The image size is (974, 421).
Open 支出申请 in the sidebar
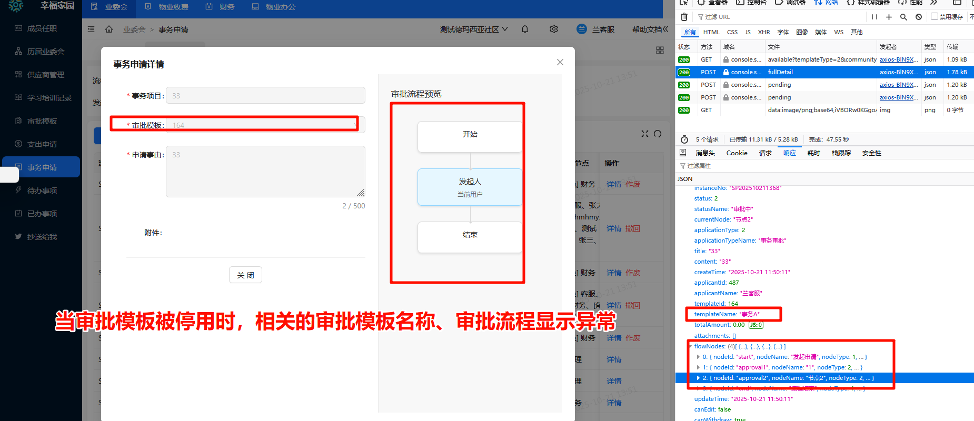click(x=42, y=144)
